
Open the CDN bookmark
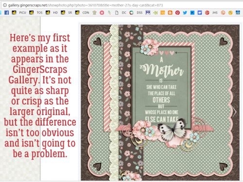coord(82,13)
